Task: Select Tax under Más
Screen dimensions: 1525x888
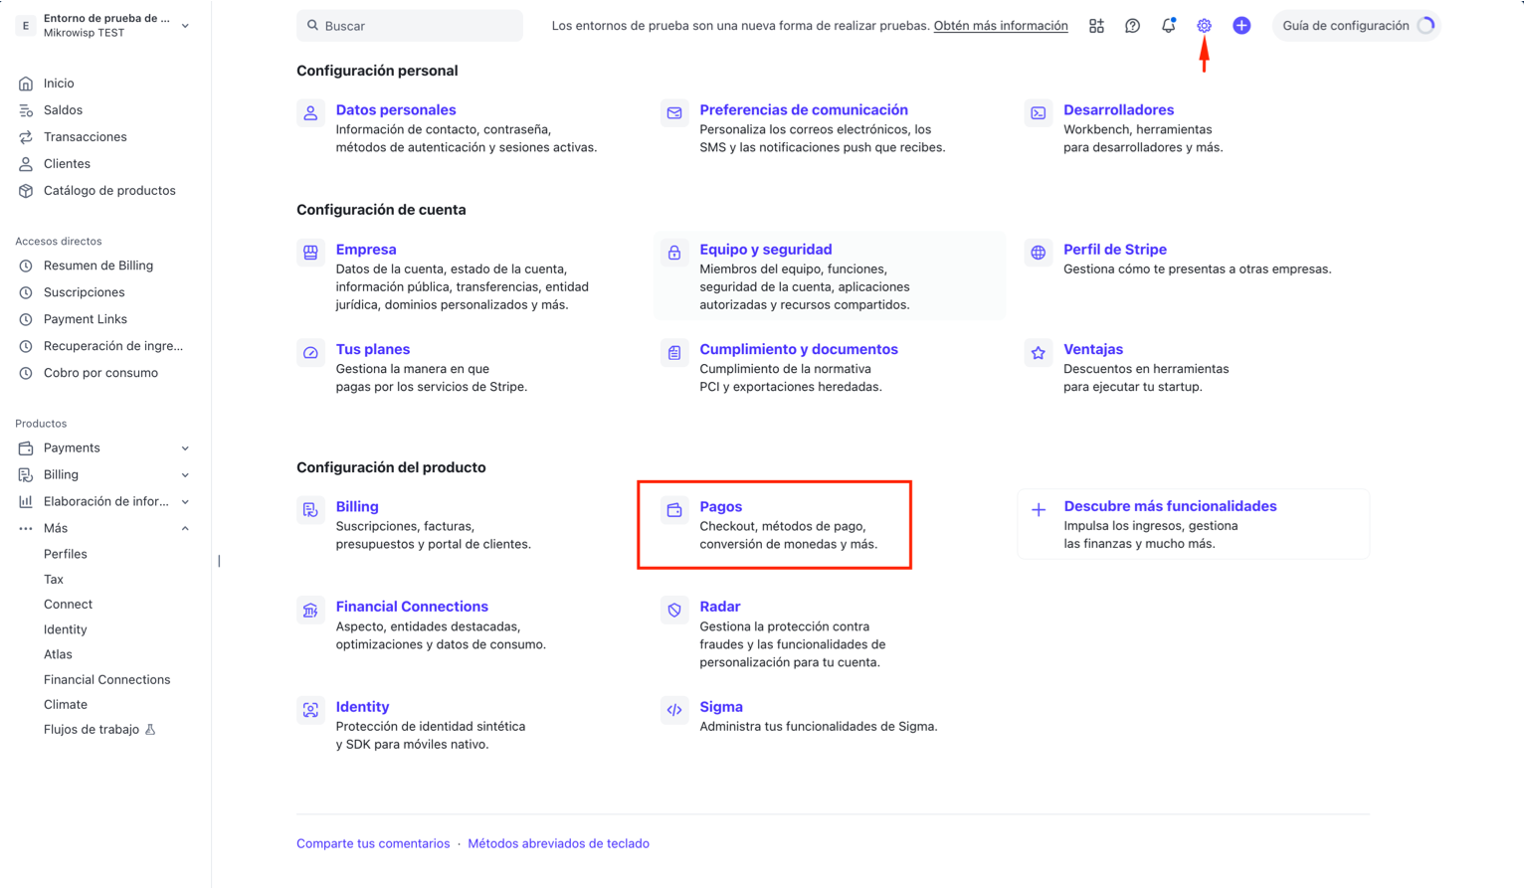Action: [54, 580]
